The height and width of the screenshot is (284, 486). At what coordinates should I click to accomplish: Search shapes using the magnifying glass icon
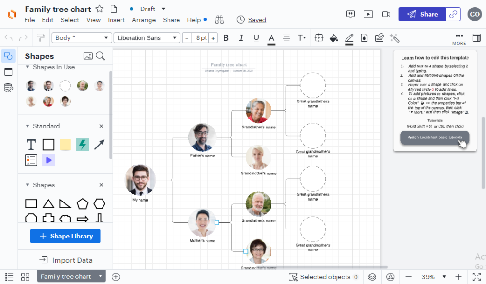(x=100, y=55)
